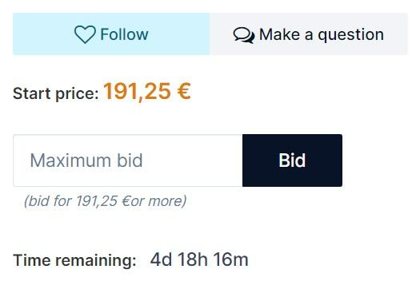416x289 pixels.
Task: Submit with the dark Bid button
Action: pyautogui.click(x=292, y=160)
